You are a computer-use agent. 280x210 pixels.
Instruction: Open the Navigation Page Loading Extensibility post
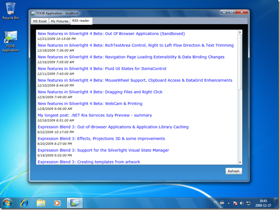[x=131, y=57]
